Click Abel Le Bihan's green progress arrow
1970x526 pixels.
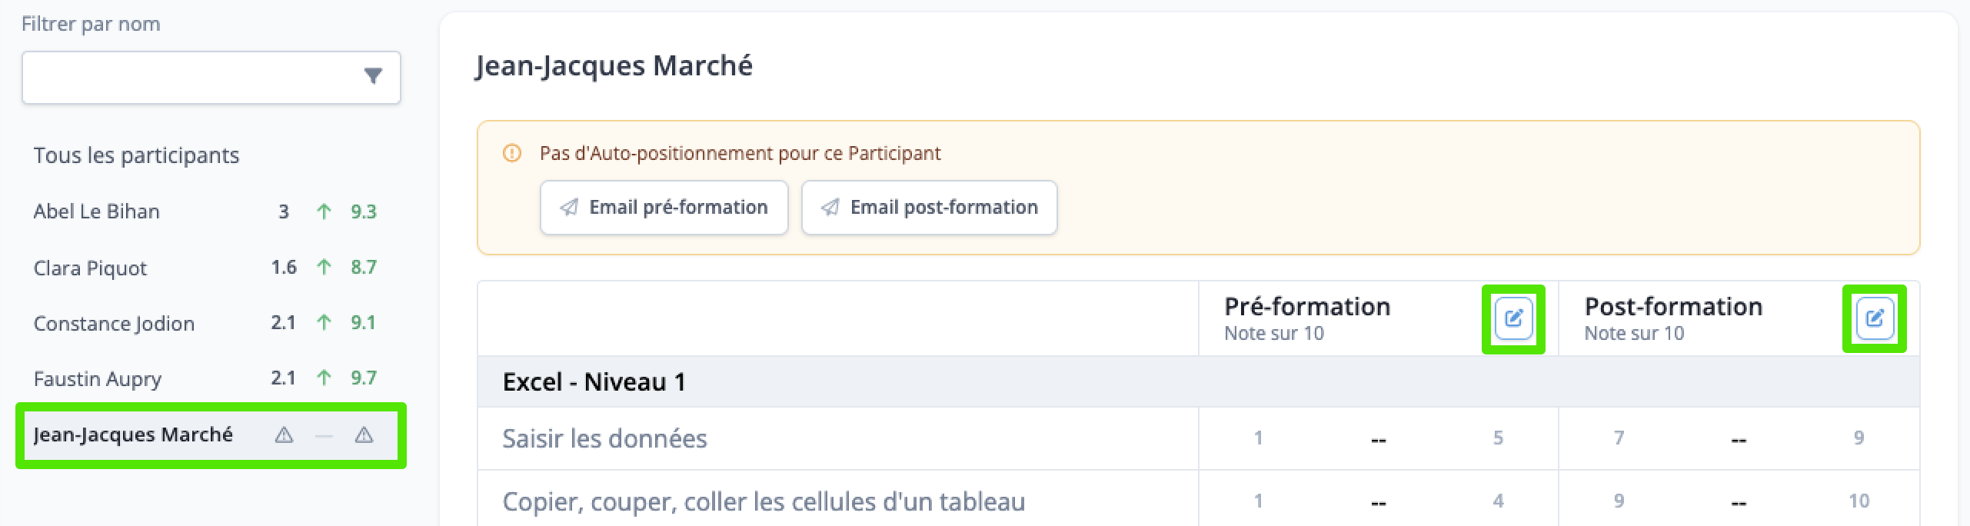tap(324, 211)
